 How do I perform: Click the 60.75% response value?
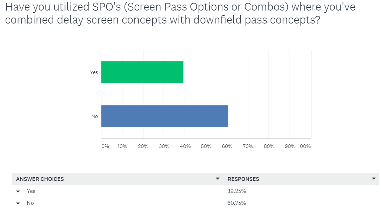[x=237, y=203]
